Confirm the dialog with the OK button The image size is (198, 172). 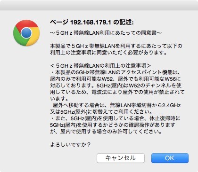(170, 158)
